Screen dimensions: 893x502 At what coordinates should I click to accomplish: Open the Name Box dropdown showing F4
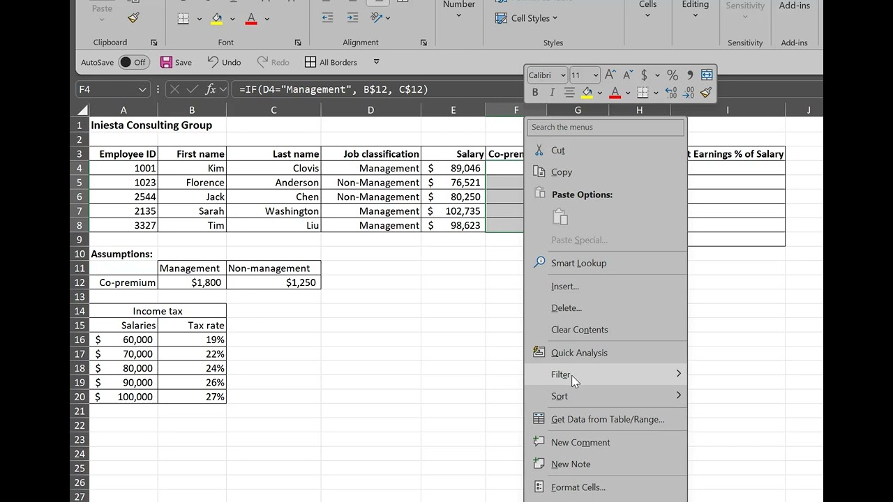142,89
